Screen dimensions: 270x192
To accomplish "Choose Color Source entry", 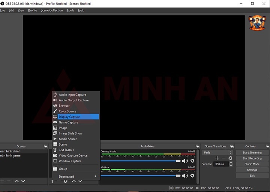I will coord(76,111).
